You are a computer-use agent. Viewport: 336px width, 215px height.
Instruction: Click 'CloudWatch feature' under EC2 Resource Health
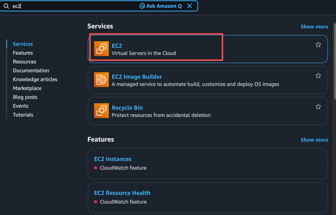(123, 202)
